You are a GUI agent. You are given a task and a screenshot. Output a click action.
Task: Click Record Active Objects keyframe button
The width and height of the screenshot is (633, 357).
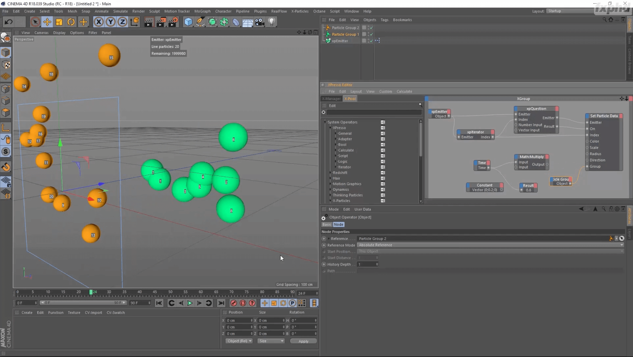(233, 303)
